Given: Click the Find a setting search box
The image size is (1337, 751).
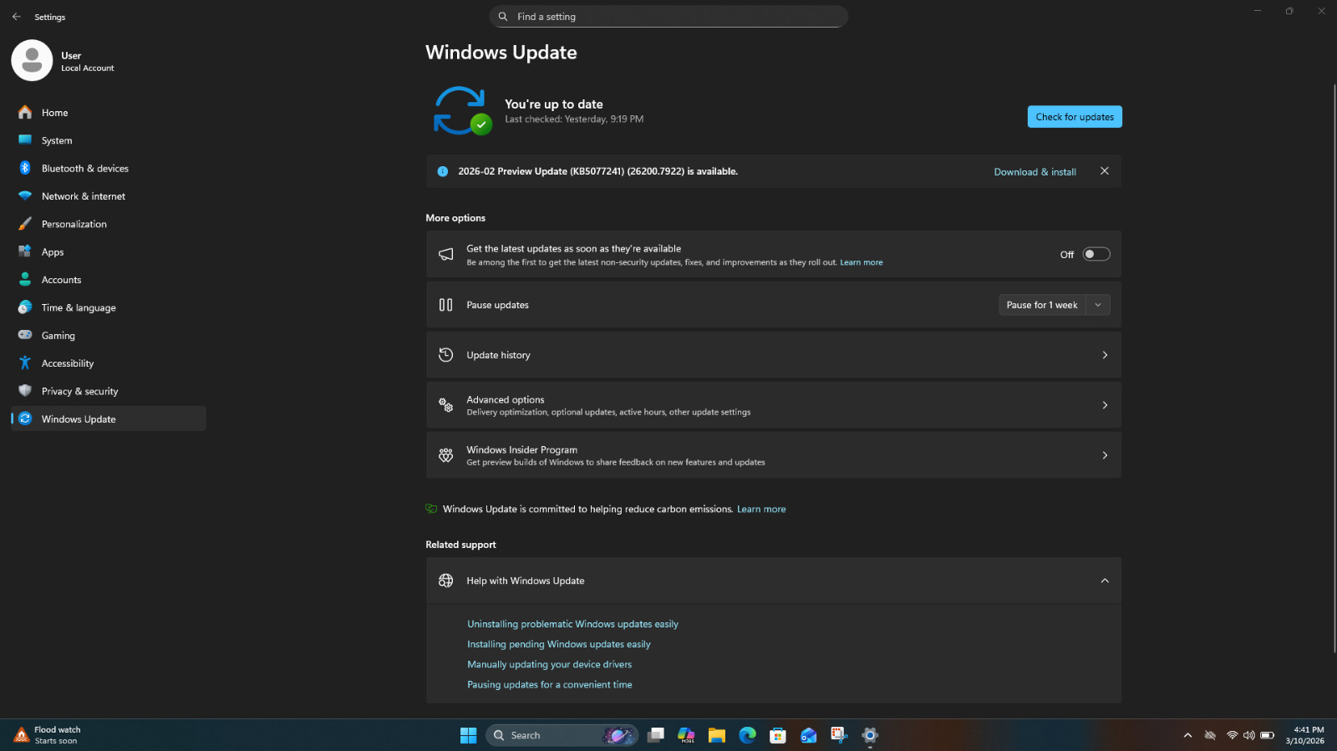Looking at the screenshot, I should pos(668,17).
